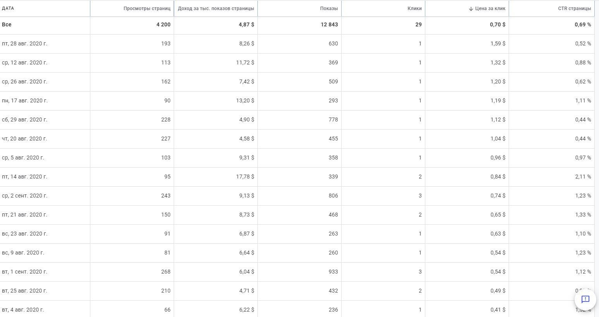Select row пн, 17 авг. 2020 г.
Screen dimensions: 599x317
tap(25, 100)
